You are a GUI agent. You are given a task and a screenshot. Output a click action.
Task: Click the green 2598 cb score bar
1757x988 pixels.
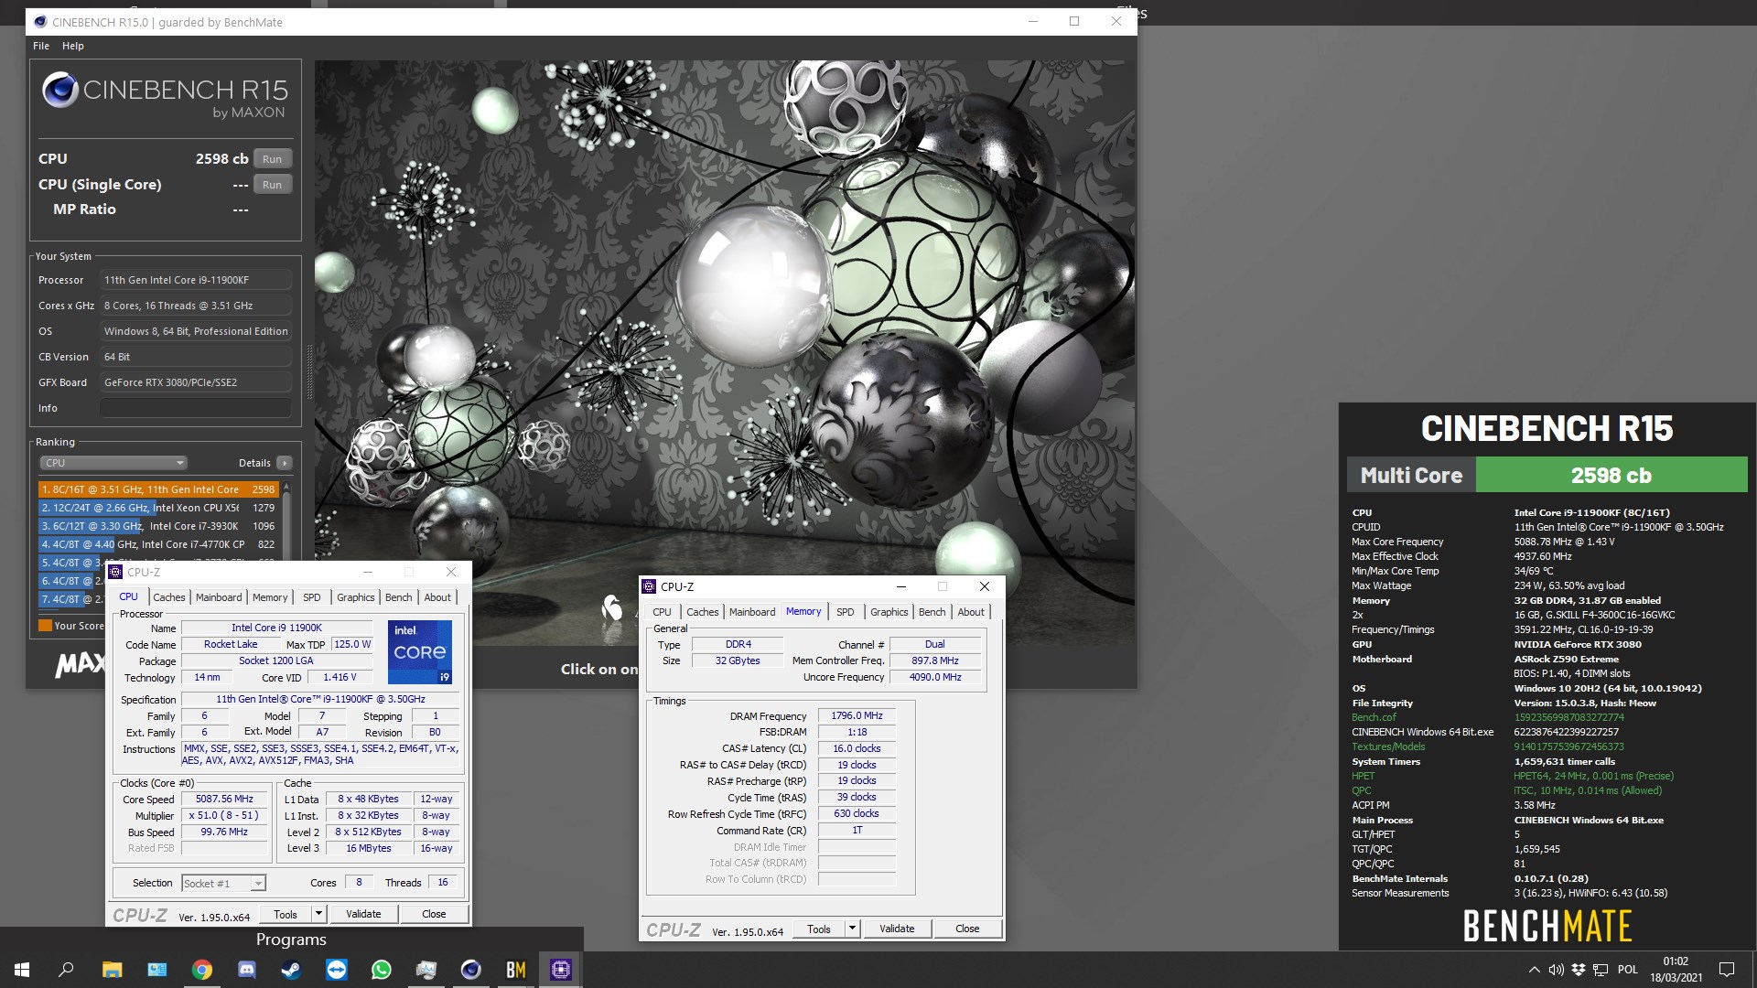tap(1611, 476)
